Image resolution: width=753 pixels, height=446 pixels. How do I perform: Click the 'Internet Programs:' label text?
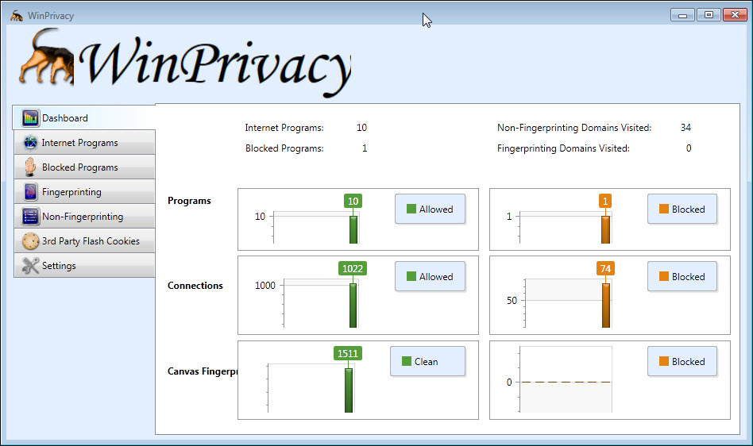coord(284,128)
